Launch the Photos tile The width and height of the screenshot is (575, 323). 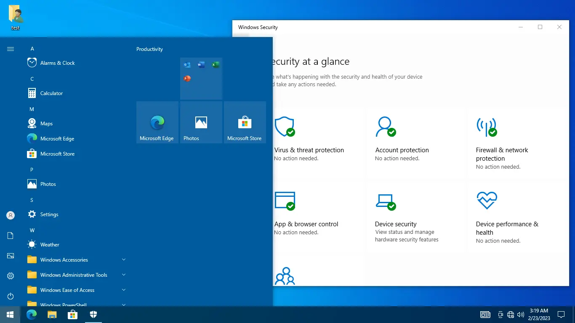coord(201,122)
